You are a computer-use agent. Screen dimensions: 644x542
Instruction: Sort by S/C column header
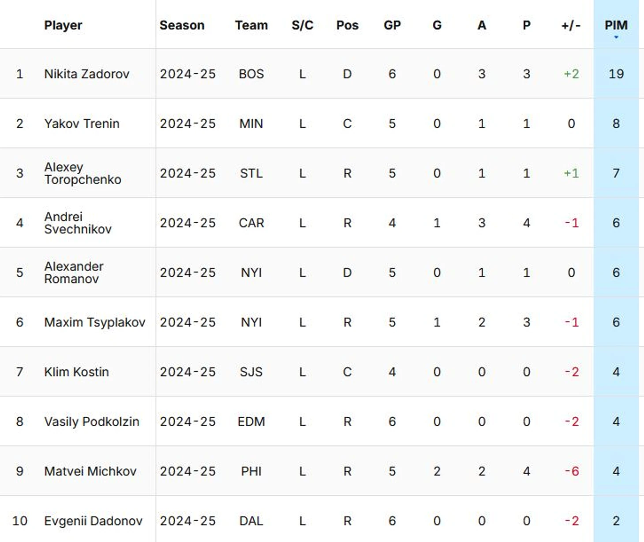coord(302,25)
